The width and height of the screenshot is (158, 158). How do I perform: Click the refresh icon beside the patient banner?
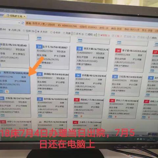[23, 23]
